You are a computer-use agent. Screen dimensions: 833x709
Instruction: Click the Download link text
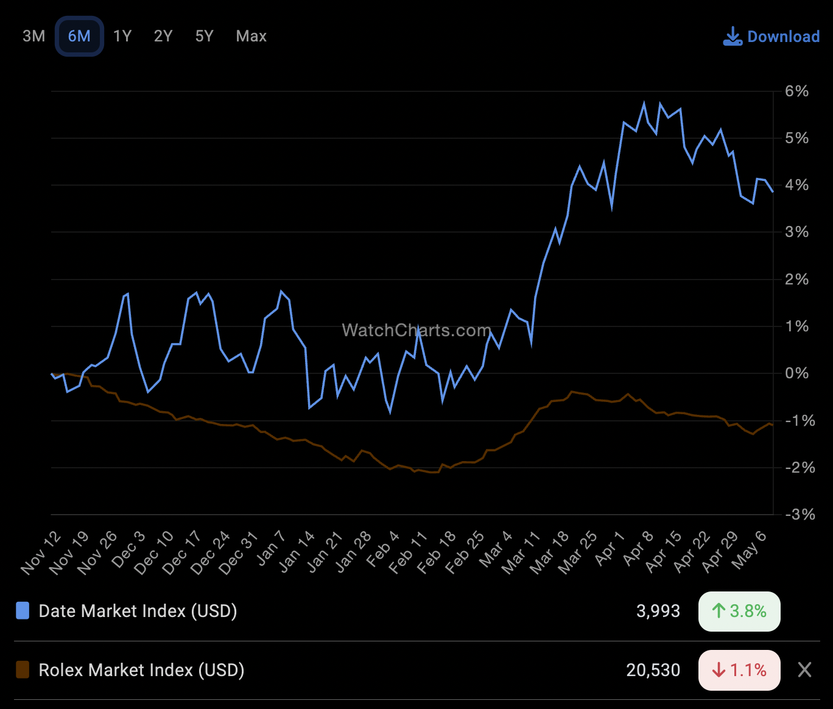[784, 36]
